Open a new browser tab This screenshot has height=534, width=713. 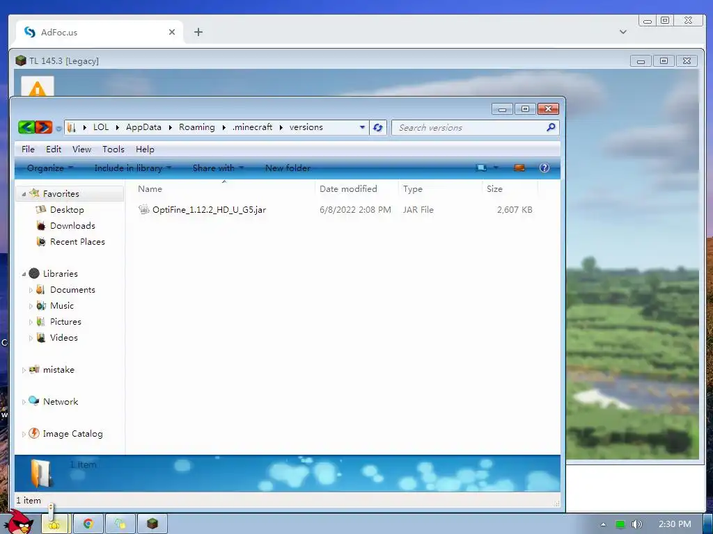click(x=198, y=32)
